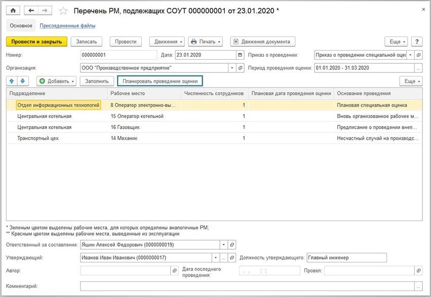Viewport: 431px width, 297px height.
Task: Click the Рабочее место column header
Action: [x=144, y=93]
